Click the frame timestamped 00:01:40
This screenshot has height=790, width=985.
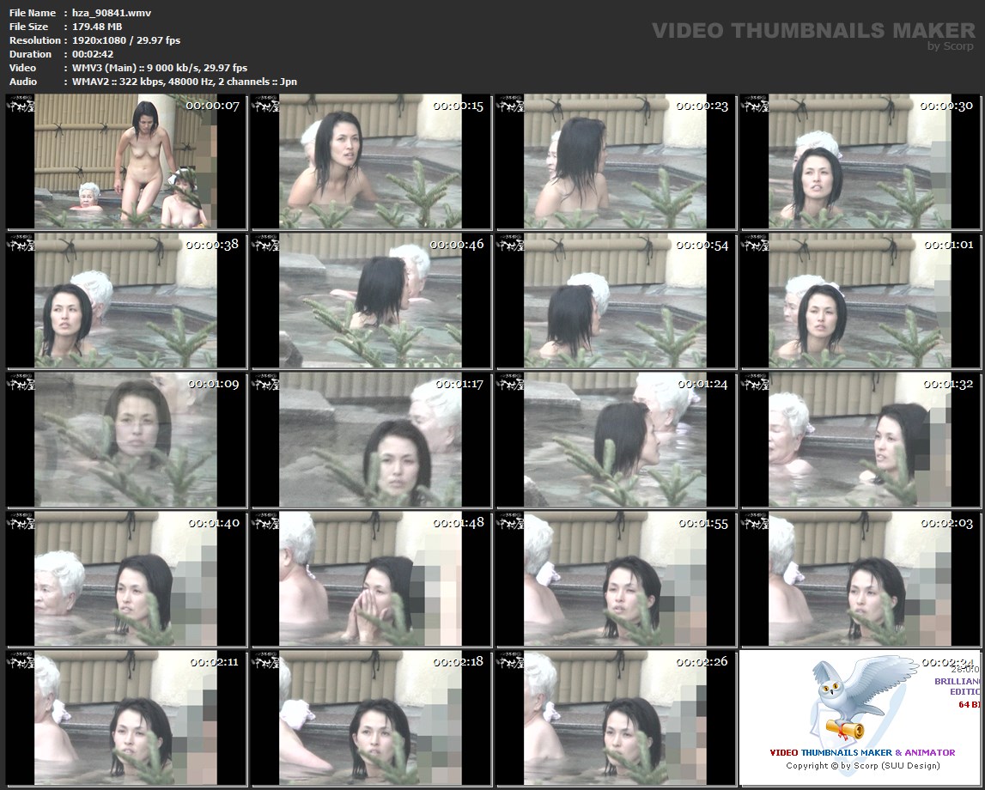click(x=126, y=579)
